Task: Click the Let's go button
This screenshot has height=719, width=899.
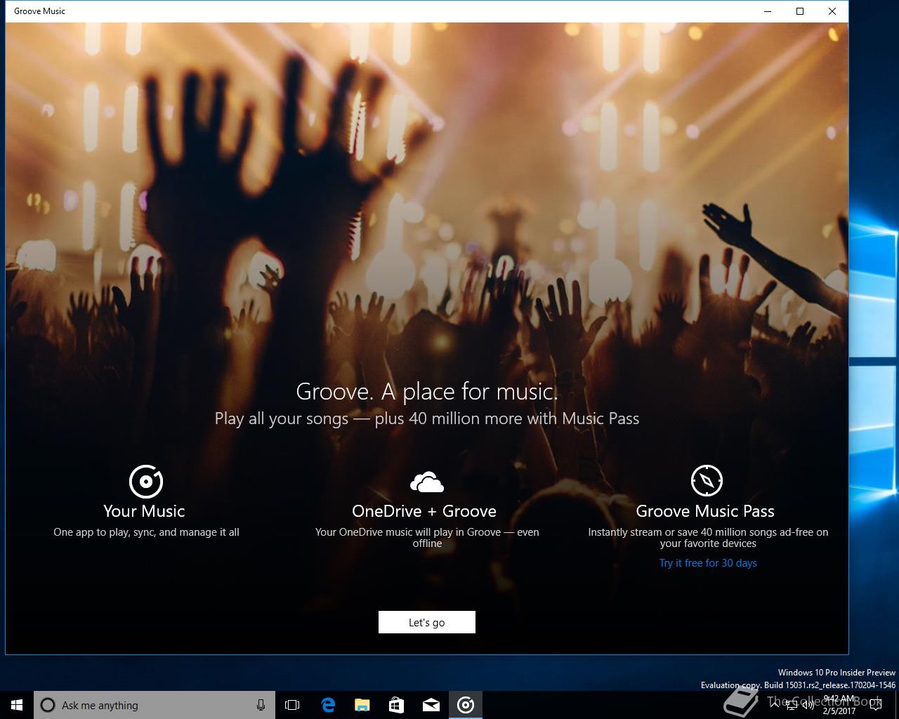Action: tap(427, 622)
